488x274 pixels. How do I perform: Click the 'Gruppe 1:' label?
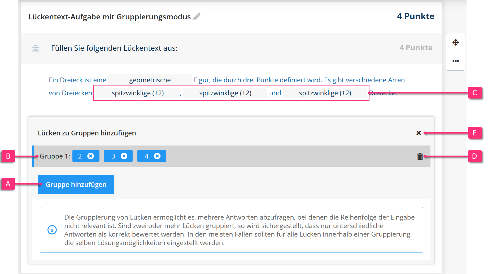click(55, 156)
